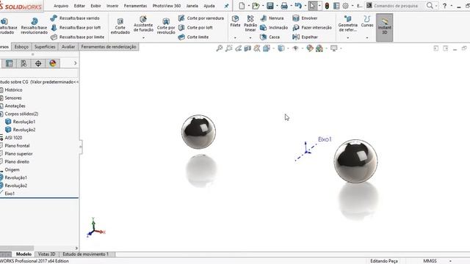Screen dimensions: 470x264
Task: Open the units dropdown beside MMGS
Action: tap(450, 261)
